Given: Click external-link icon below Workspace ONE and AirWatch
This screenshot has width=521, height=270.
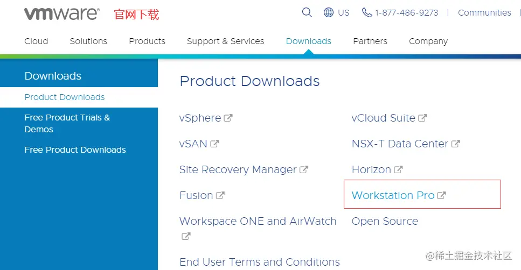Looking at the screenshot, I should tap(186, 236).
